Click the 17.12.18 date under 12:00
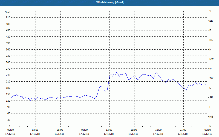Viewport: 219px width, 137px height. tap(109, 134)
